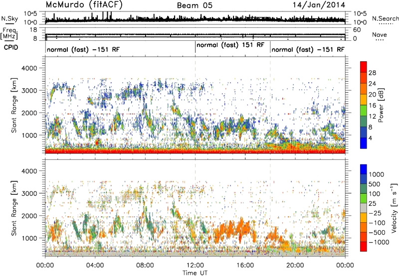Click the date '14/Jan/2014'
This screenshot has width=399, height=276.
click(x=319, y=5)
